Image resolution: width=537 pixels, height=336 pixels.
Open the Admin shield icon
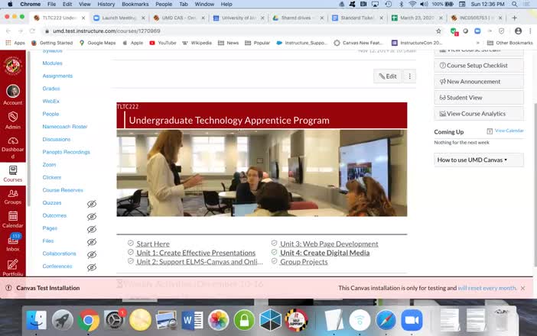pyautogui.click(x=12, y=119)
